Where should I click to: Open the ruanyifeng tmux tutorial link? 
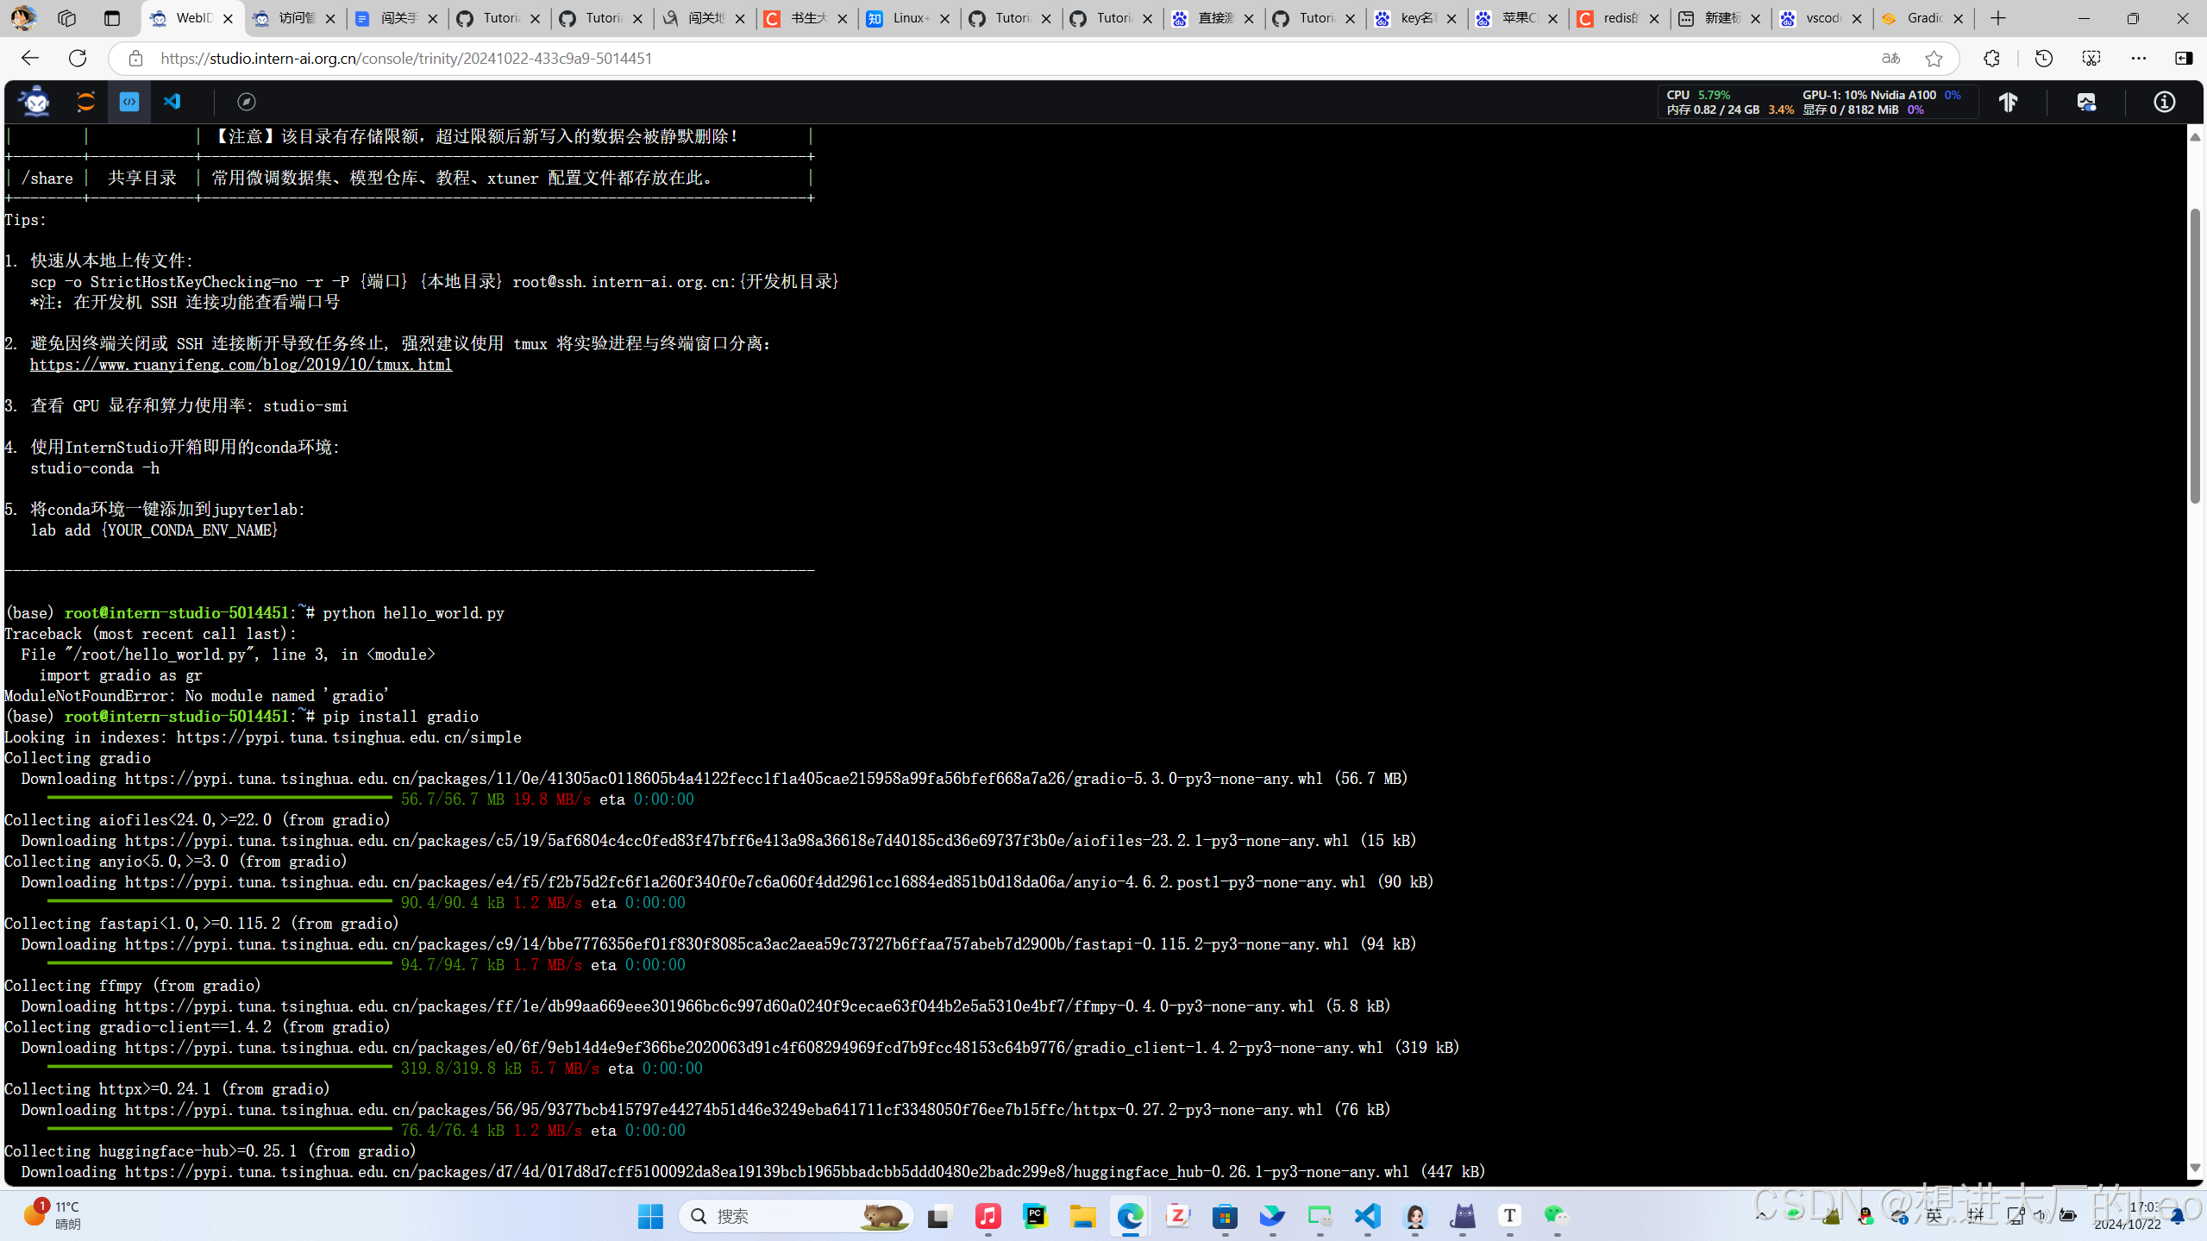click(x=241, y=365)
